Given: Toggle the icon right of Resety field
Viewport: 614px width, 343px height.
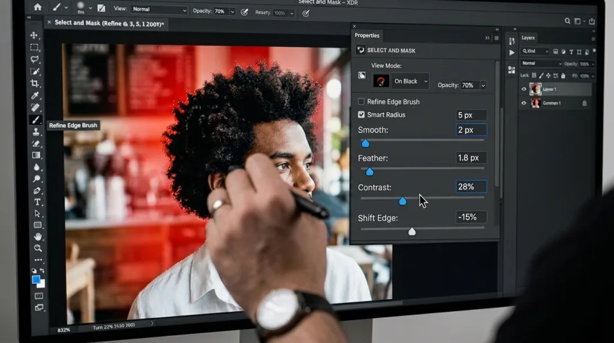Looking at the screenshot, I should click(x=306, y=13).
